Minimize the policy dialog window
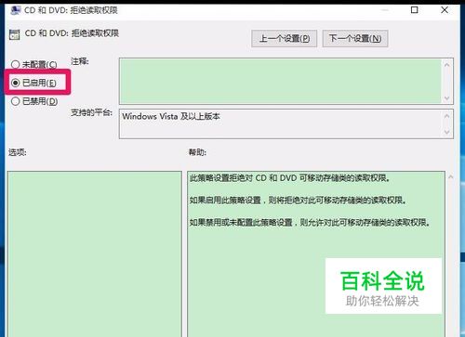This screenshot has width=465, height=337. [x=384, y=10]
